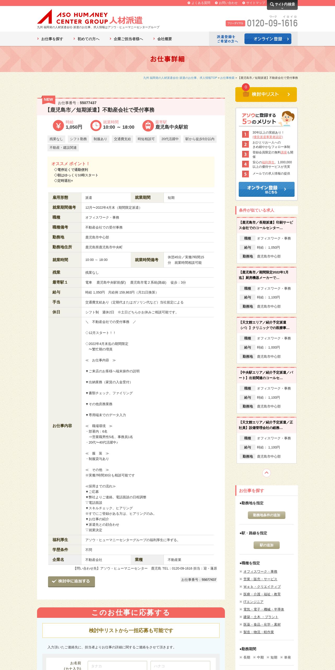The width and height of the screenshot is (335, 670).
Task: Select Web・クリエイティブ job type
Action: click(262, 587)
